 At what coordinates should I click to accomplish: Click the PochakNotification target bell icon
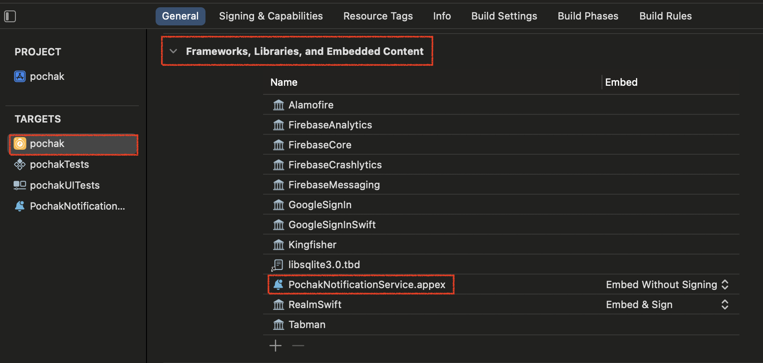pyautogui.click(x=20, y=206)
